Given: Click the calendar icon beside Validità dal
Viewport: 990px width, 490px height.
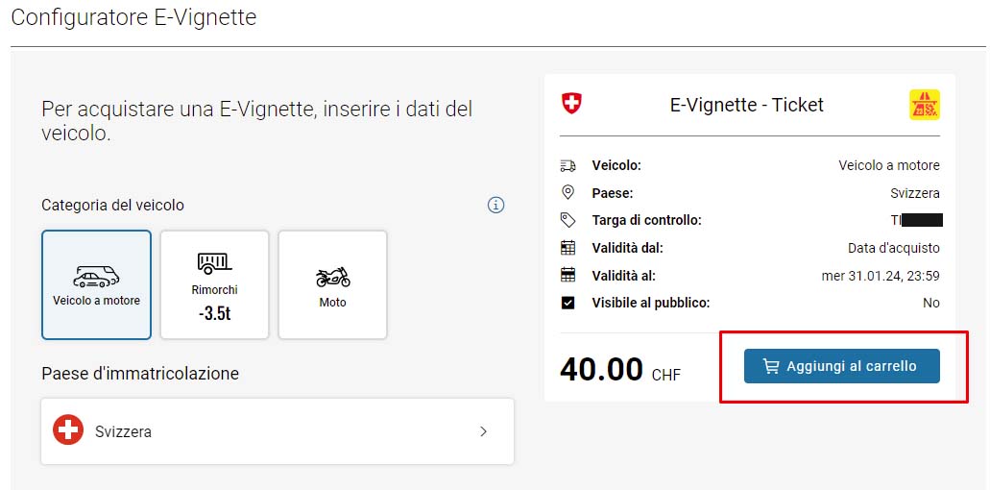Looking at the screenshot, I should pos(567,248).
